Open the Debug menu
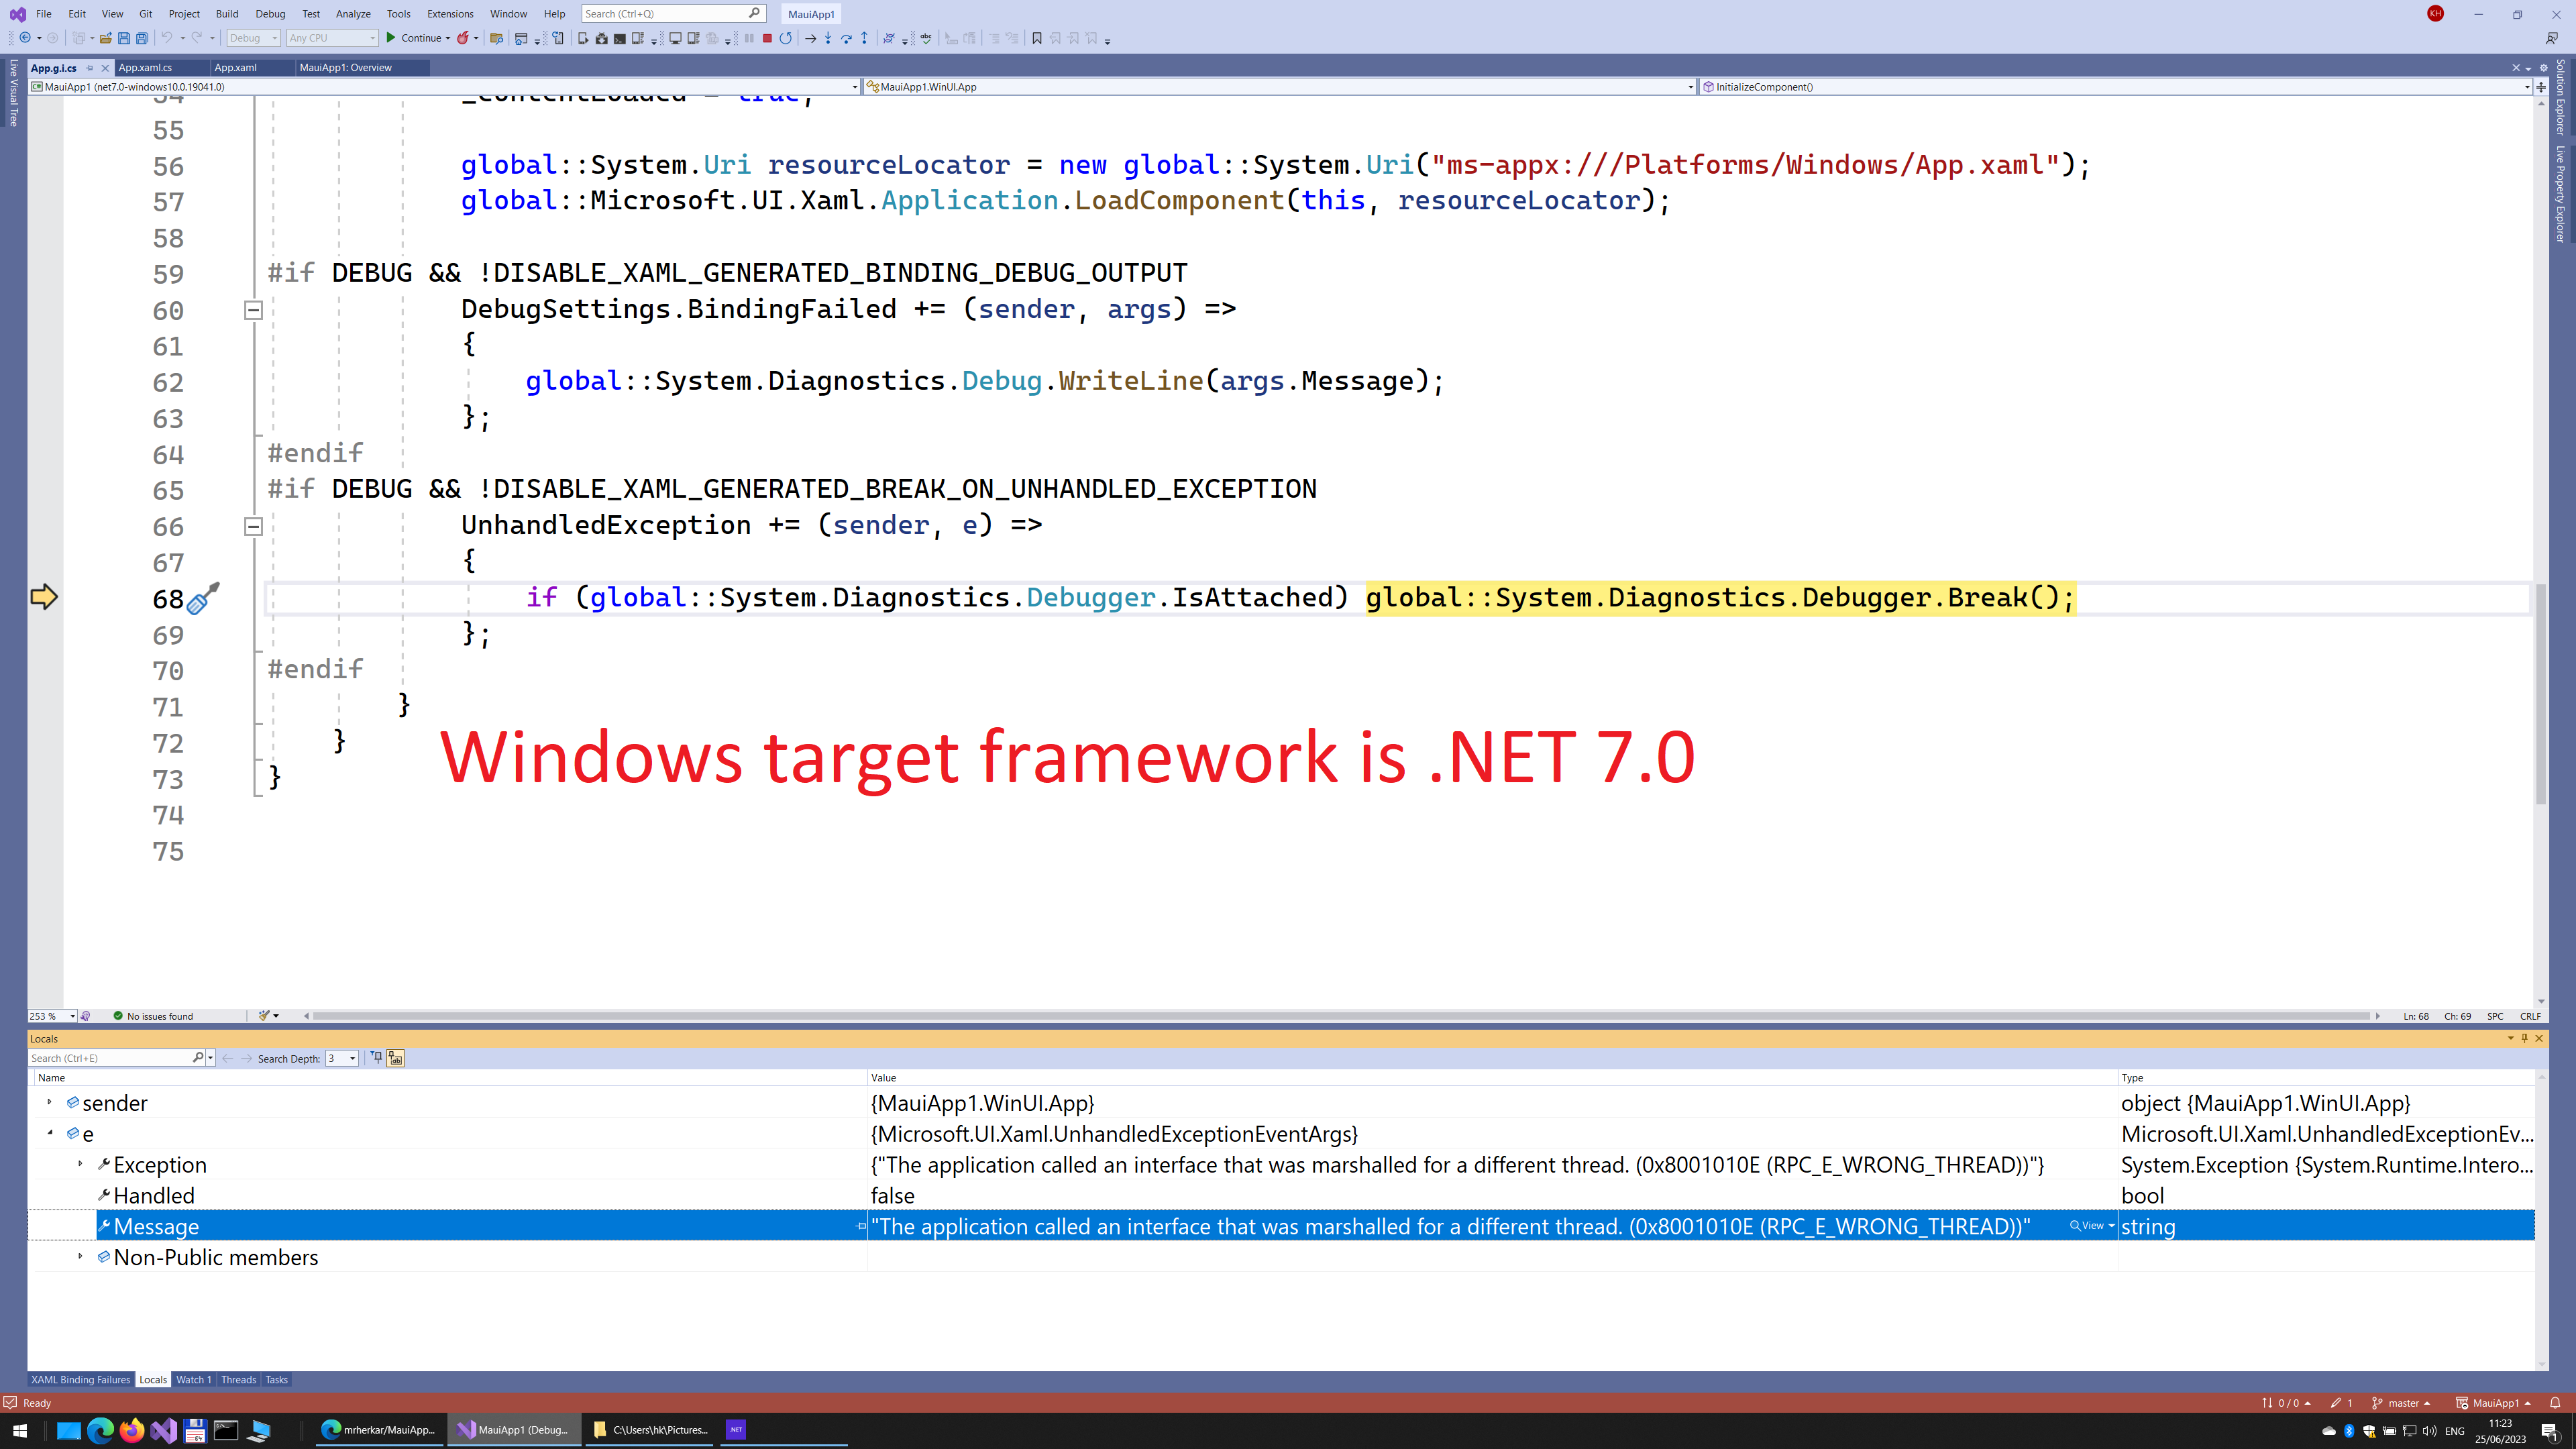Image resolution: width=2576 pixels, height=1449 pixels. (269, 14)
